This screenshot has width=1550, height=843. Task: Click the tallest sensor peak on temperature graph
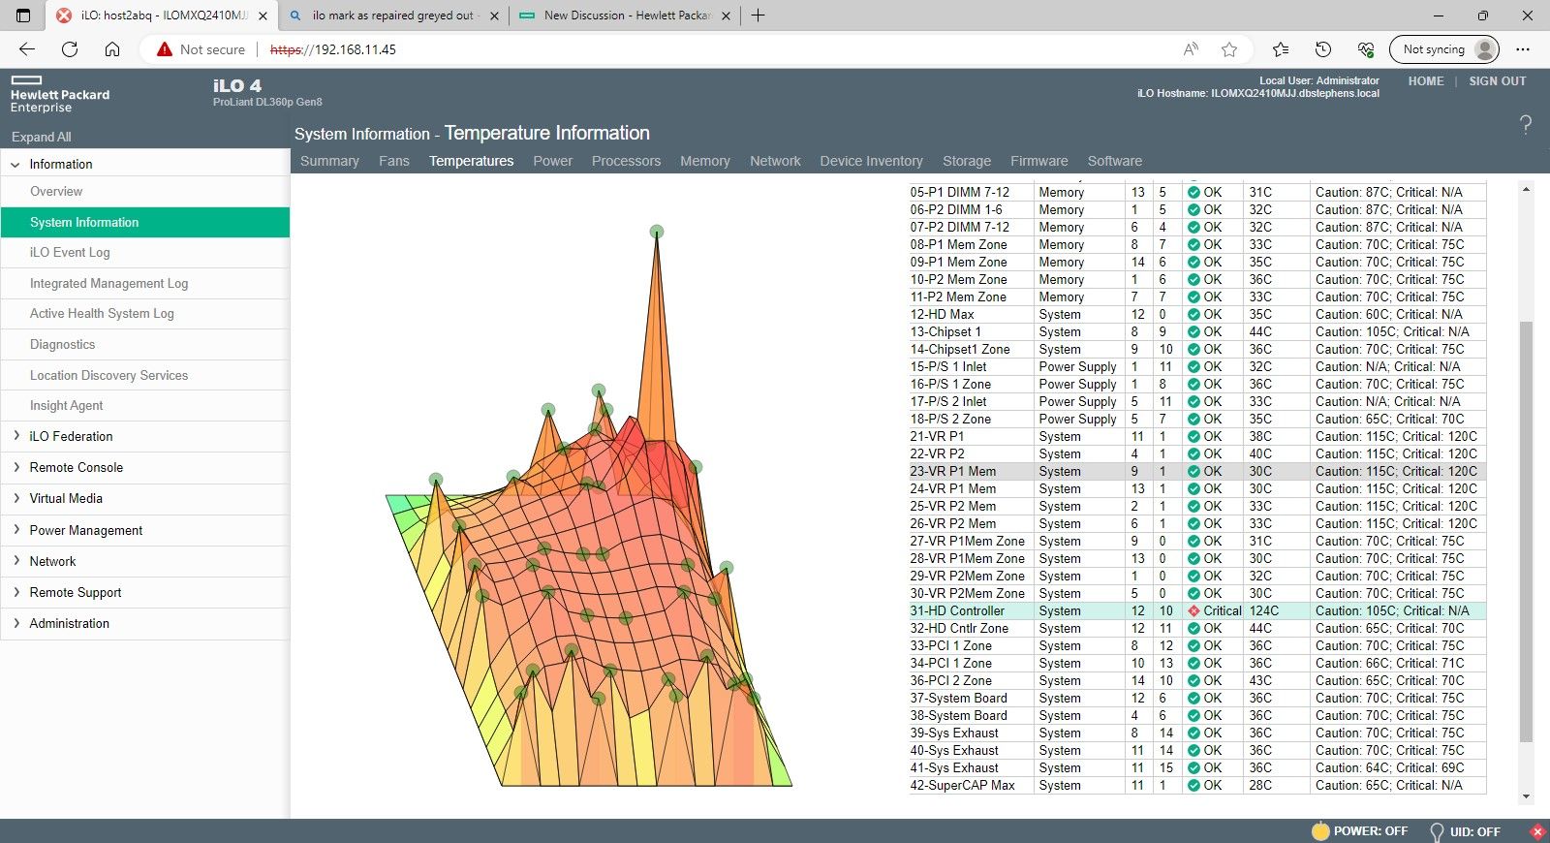click(x=657, y=232)
